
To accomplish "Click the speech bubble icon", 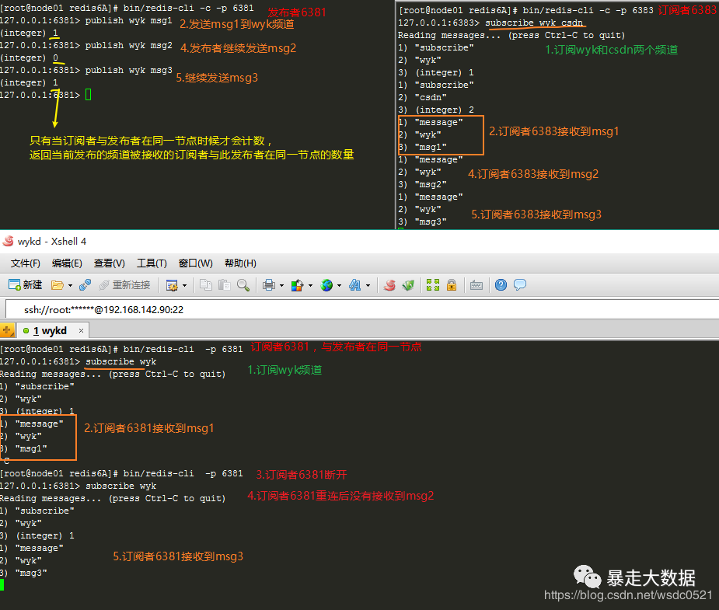I will 520,285.
